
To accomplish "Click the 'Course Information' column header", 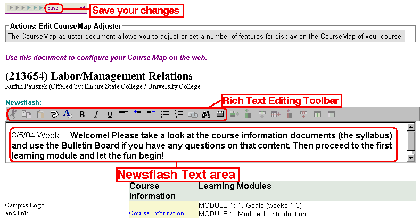I will tap(152, 191).
